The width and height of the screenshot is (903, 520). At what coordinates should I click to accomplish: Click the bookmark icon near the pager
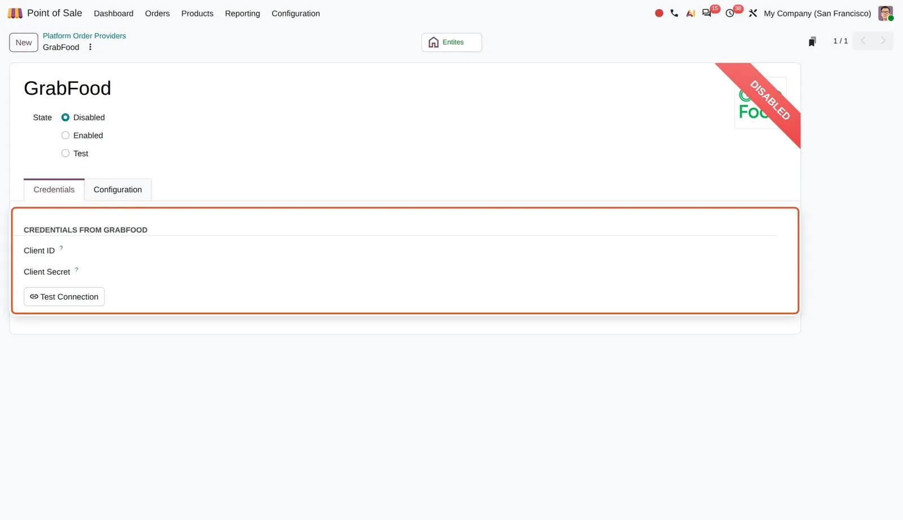tap(812, 41)
